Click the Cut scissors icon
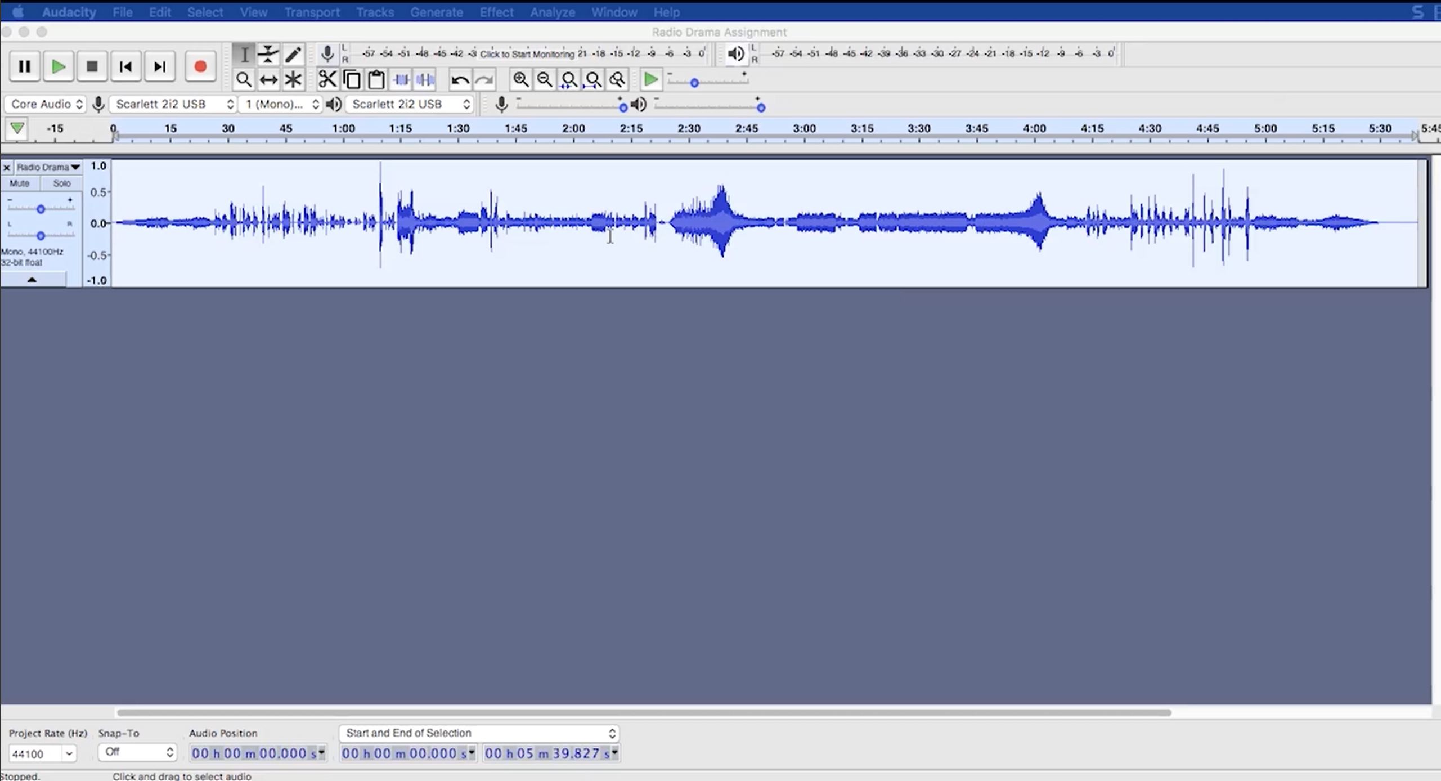This screenshot has height=781, width=1441. (x=327, y=80)
